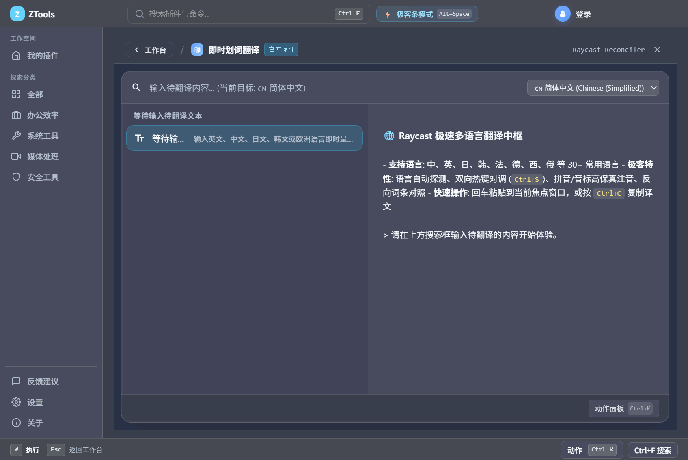Click the globe icon beside Raycast heading

(x=389, y=136)
